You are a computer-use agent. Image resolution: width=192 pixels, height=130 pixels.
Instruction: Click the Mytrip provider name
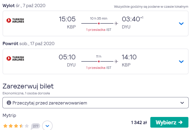click(x=9, y=115)
